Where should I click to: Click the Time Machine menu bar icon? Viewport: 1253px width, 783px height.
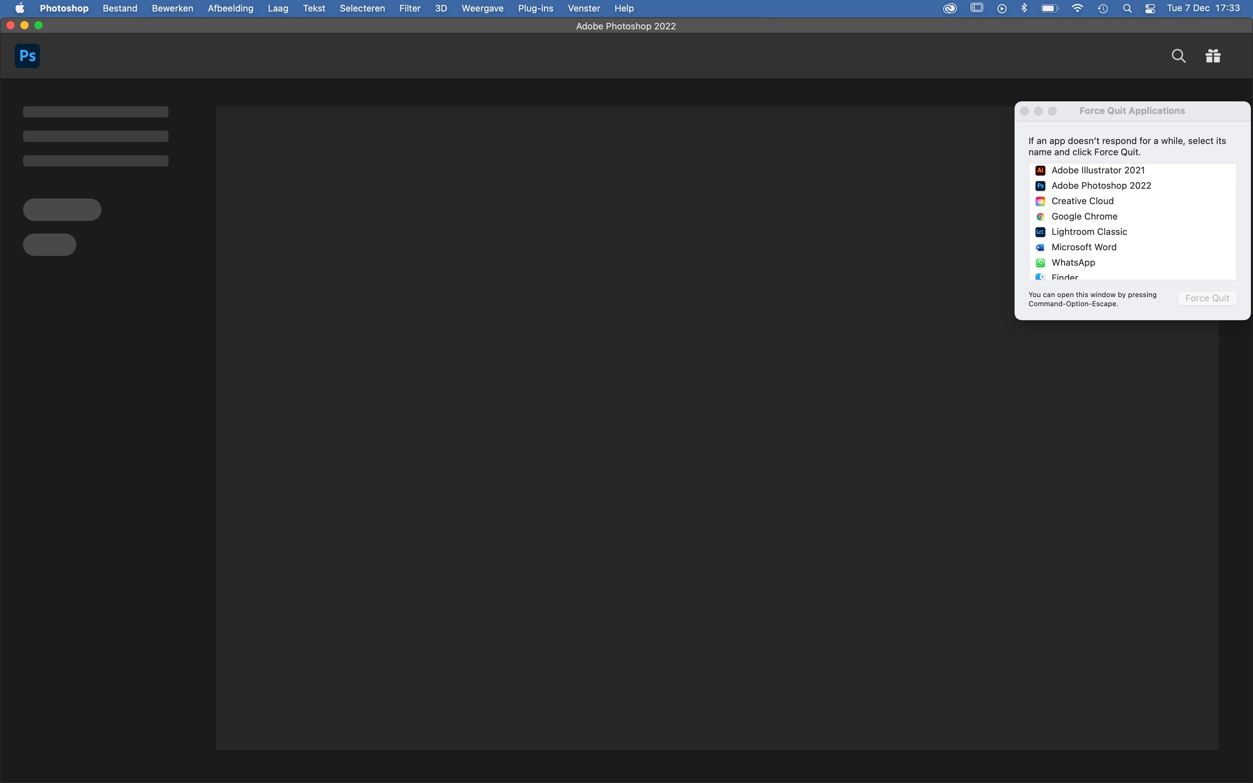coord(1103,8)
